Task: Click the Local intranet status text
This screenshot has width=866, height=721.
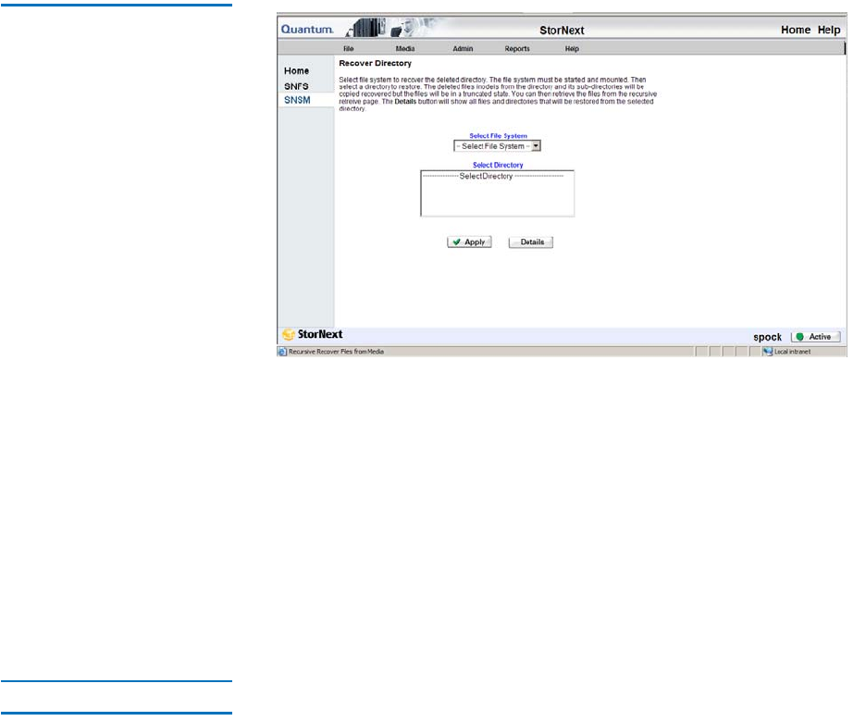Action: 793,352
